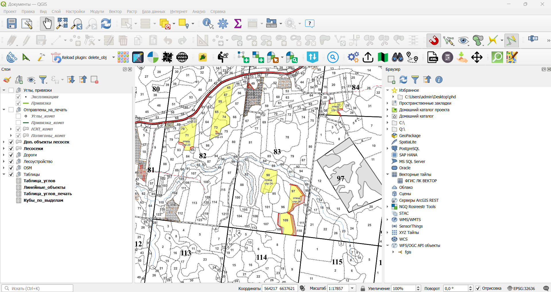Click Add Selected Layers in Browser panel

click(391, 80)
